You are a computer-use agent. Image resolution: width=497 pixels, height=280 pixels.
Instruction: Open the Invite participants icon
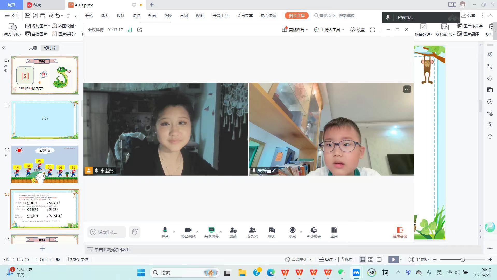coord(233,232)
